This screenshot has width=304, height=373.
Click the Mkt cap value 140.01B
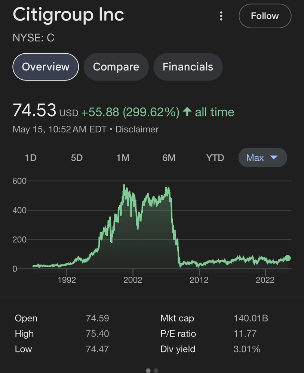click(251, 318)
